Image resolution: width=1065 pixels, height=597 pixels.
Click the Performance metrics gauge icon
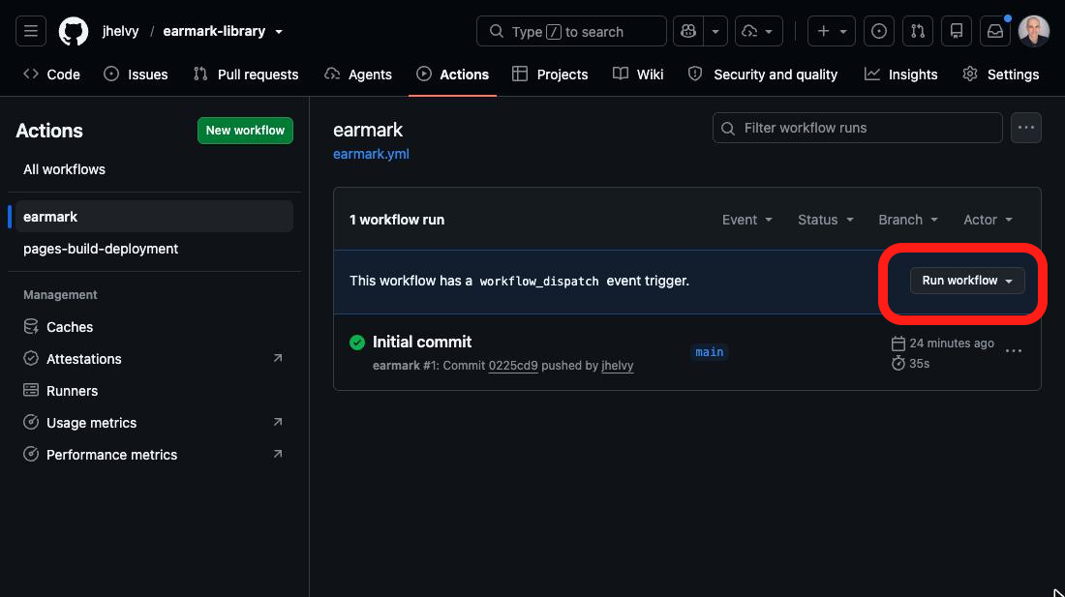(31, 454)
